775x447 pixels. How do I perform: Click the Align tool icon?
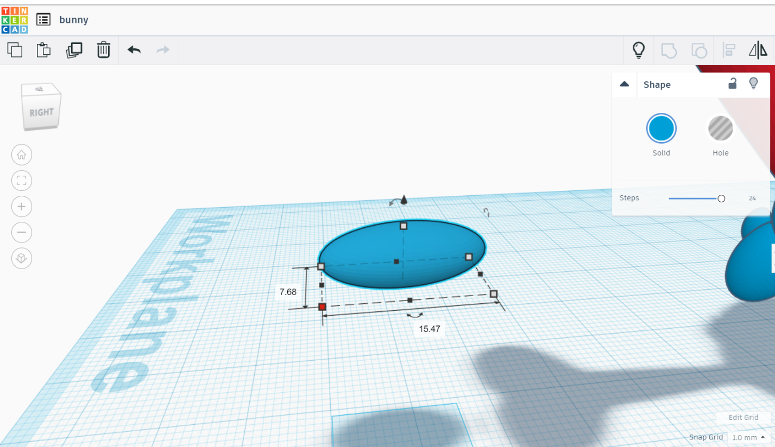[729, 50]
